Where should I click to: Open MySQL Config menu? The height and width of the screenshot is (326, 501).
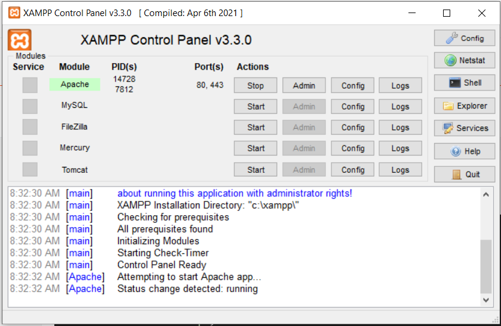353,107
